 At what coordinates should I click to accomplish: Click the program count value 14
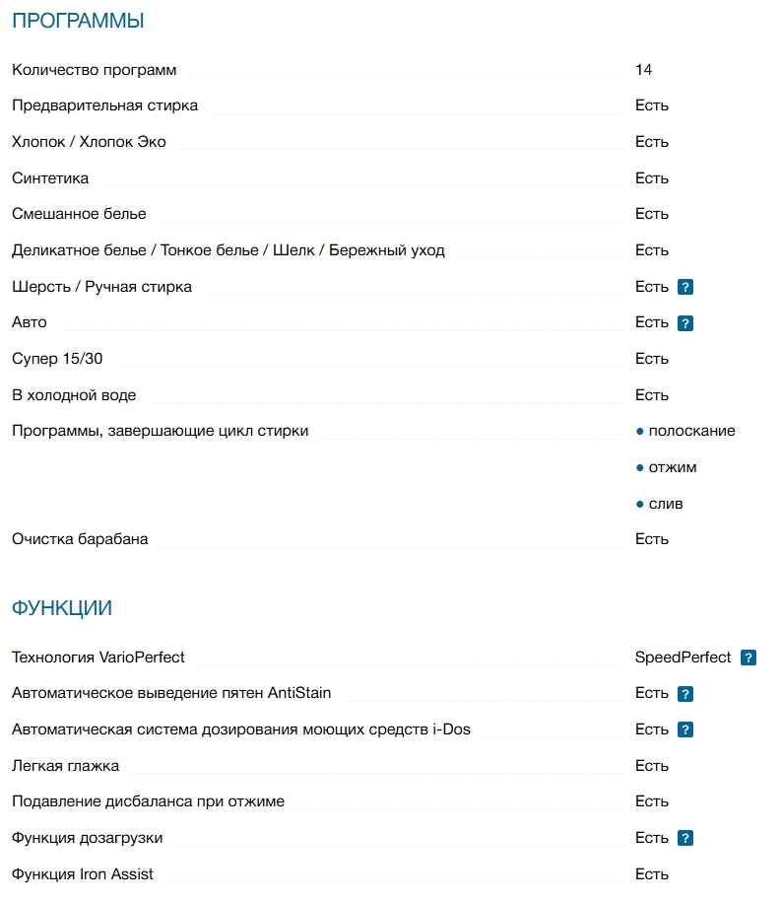[x=644, y=70]
